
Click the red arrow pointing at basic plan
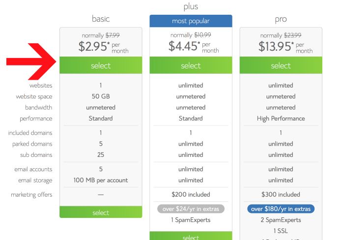32,61
